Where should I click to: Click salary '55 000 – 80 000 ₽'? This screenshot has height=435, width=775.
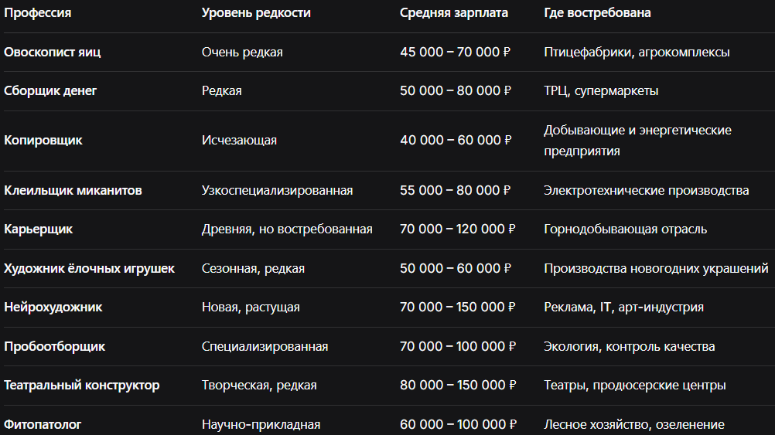pyautogui.click(x=456, y=191)
